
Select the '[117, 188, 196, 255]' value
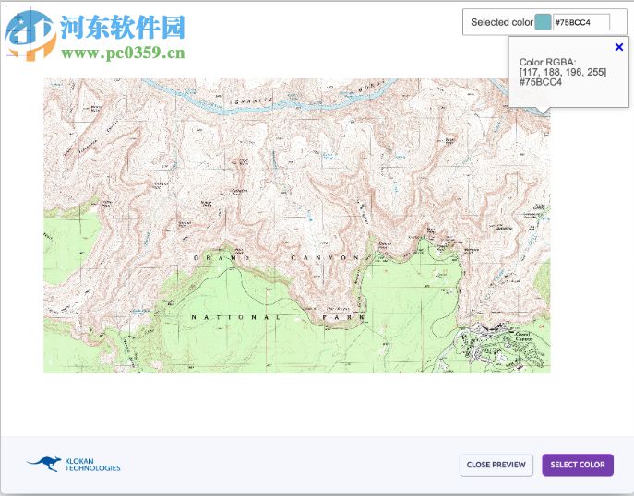tap(563, 72)
